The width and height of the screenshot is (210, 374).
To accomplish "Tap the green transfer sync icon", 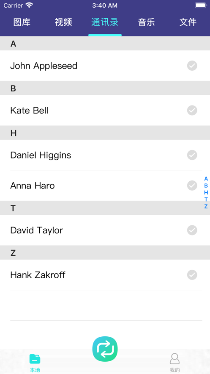I will coord(105,349).
